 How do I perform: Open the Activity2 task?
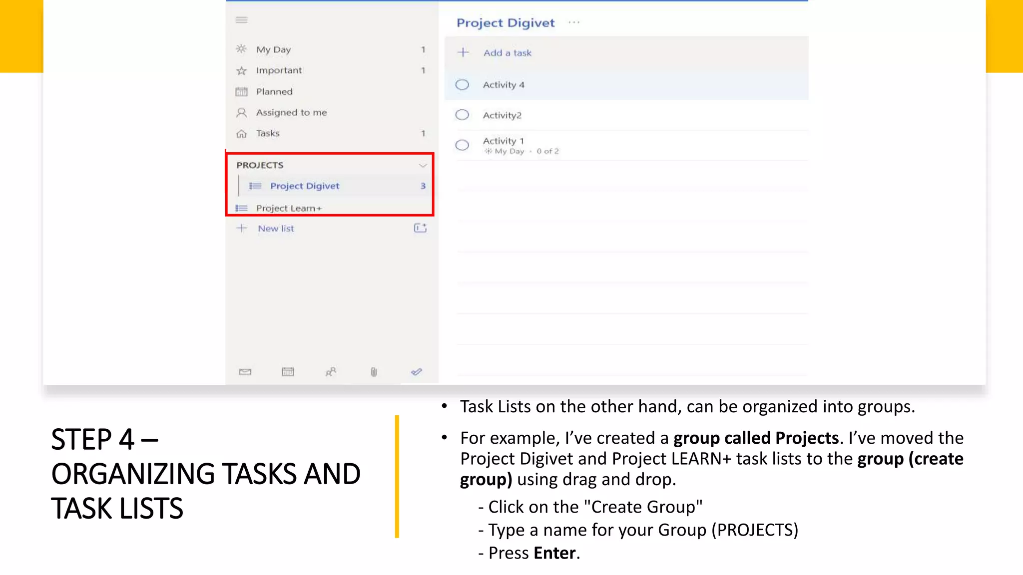626,115
